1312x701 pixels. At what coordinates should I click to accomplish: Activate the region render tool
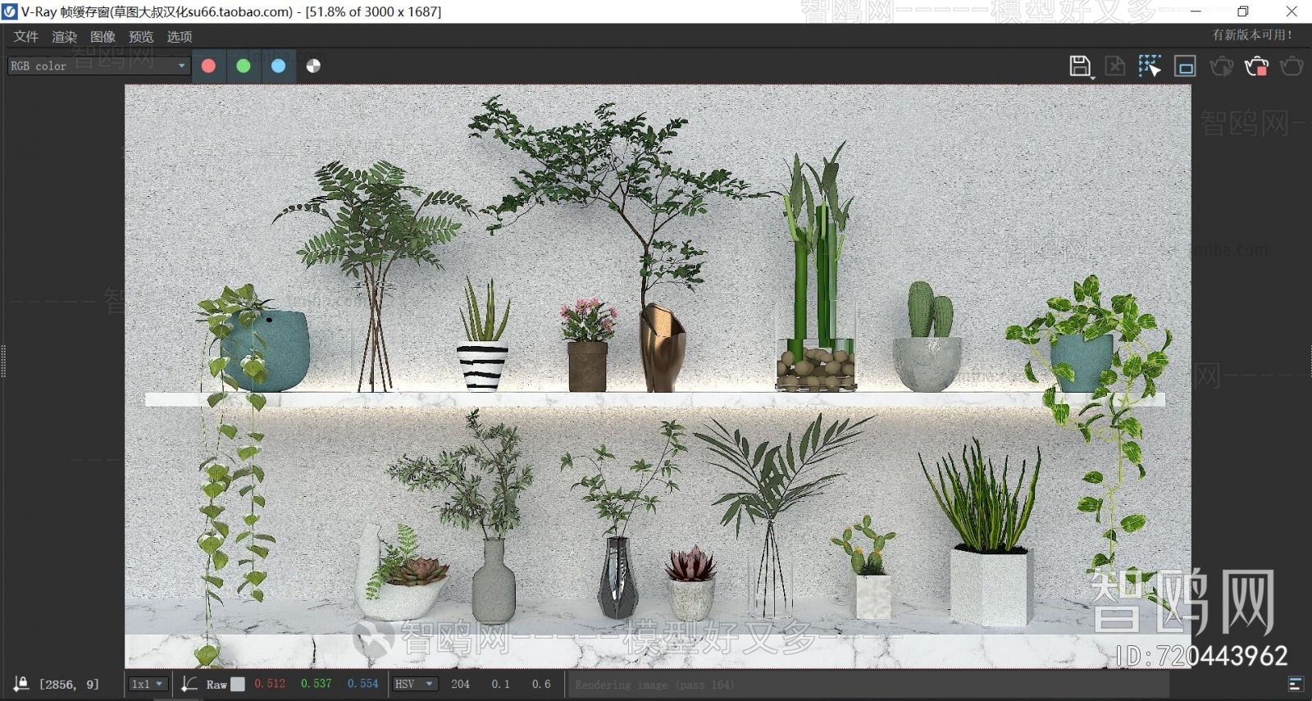point(1186,66)
